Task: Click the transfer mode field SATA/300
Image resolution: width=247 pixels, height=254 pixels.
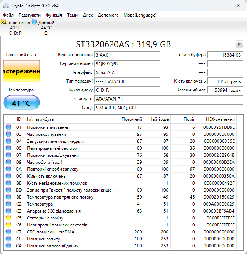Action: (127, 81)
